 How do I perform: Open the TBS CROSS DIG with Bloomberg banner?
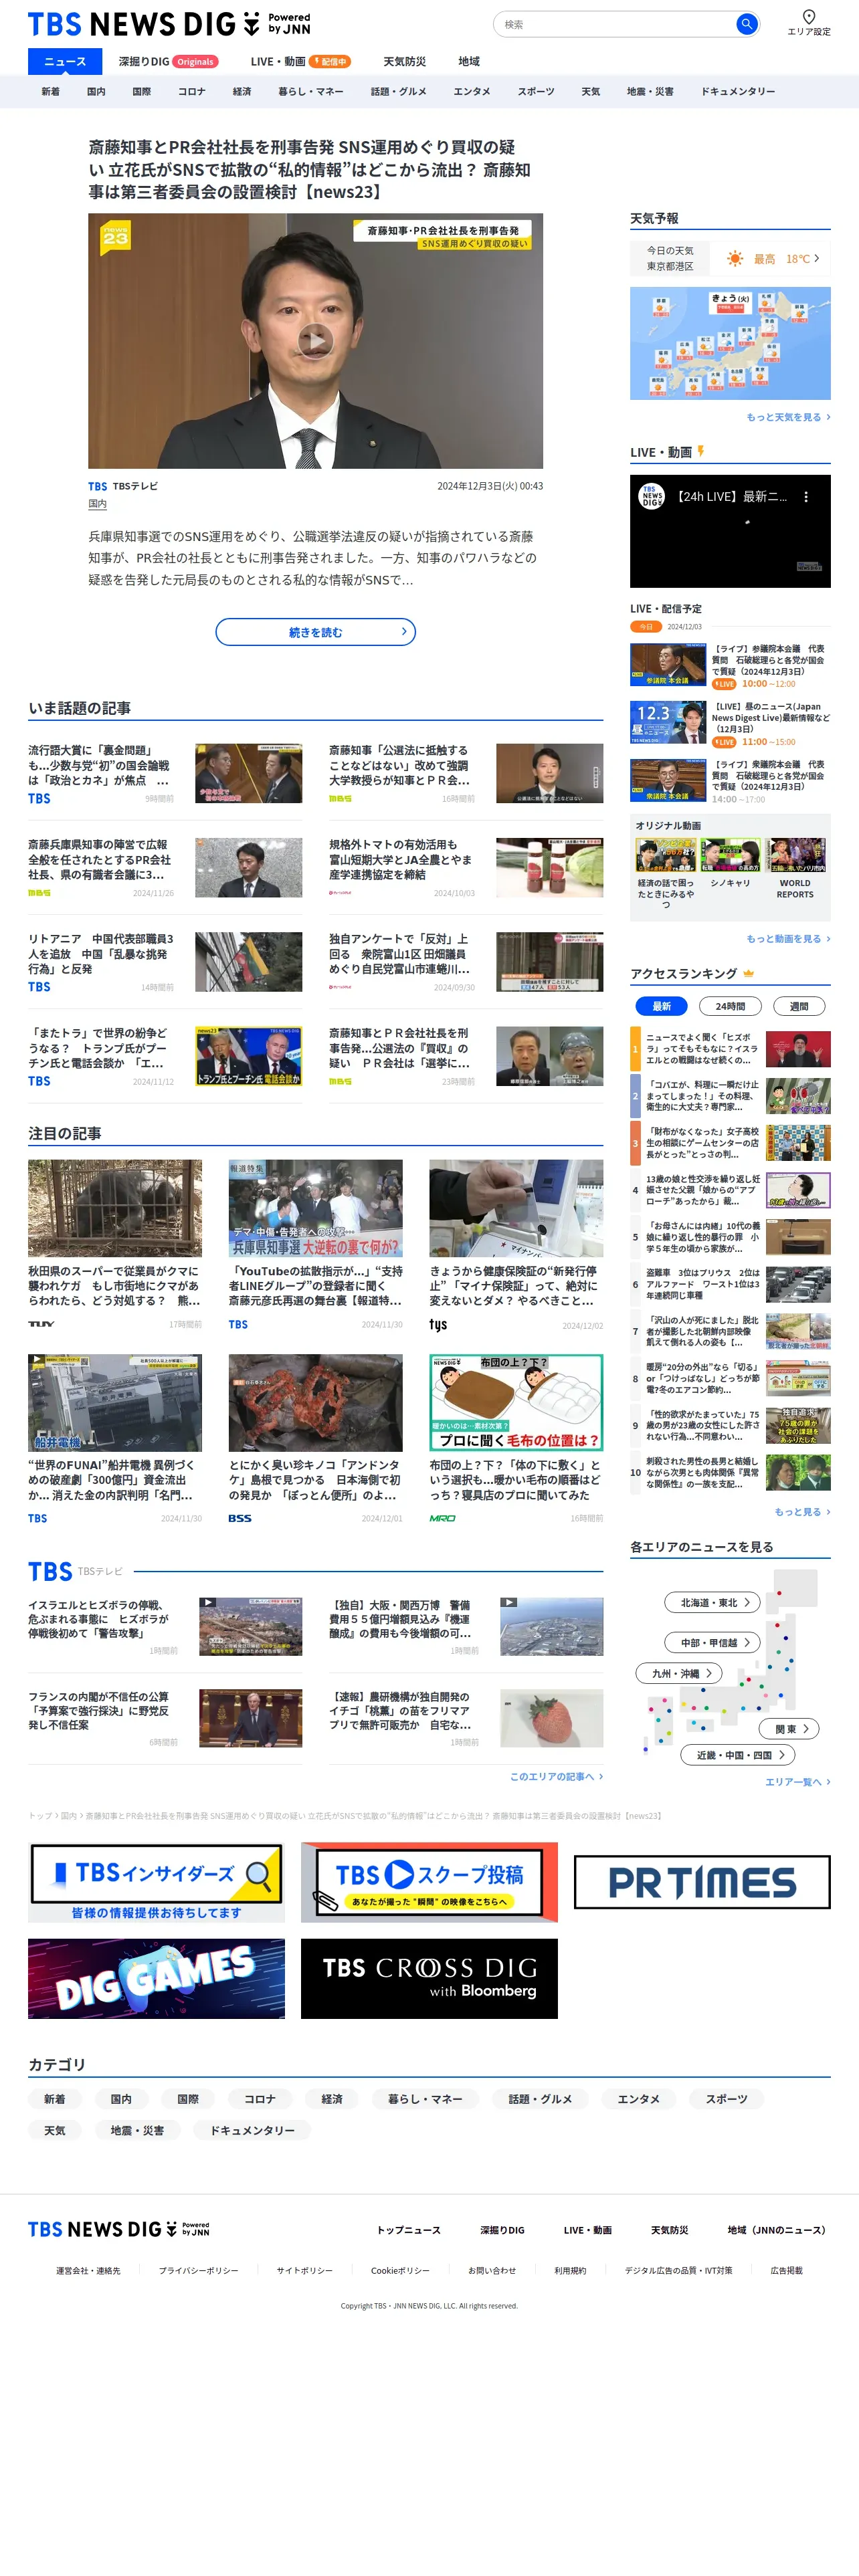coord(429,1979)
